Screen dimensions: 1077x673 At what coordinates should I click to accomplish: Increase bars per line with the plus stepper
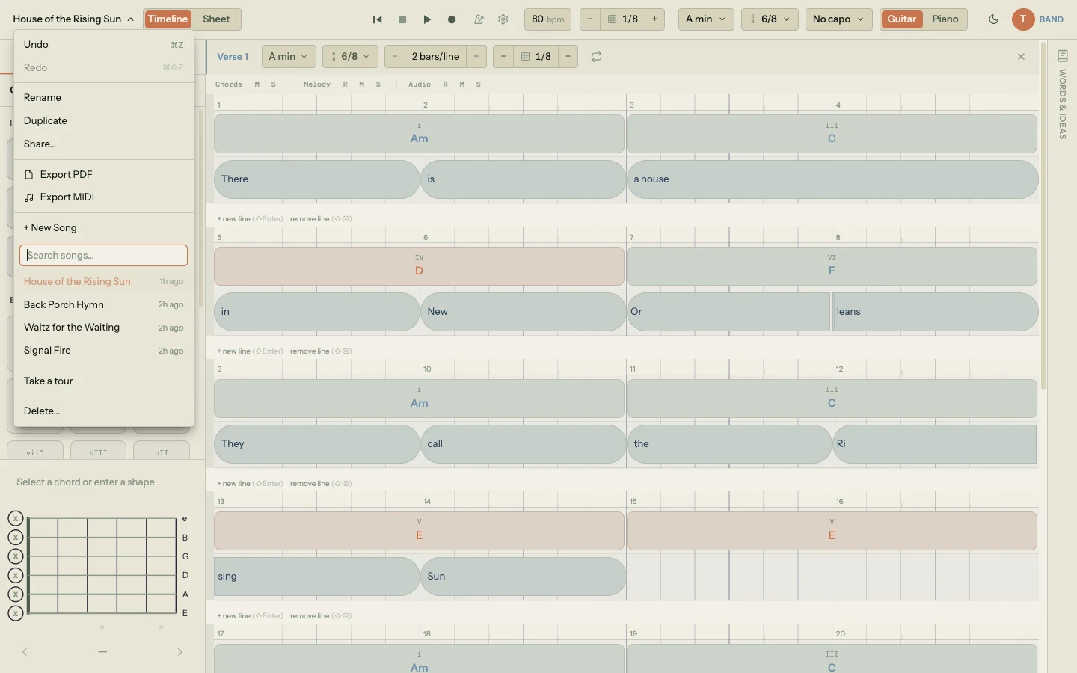tap(476, 57)
